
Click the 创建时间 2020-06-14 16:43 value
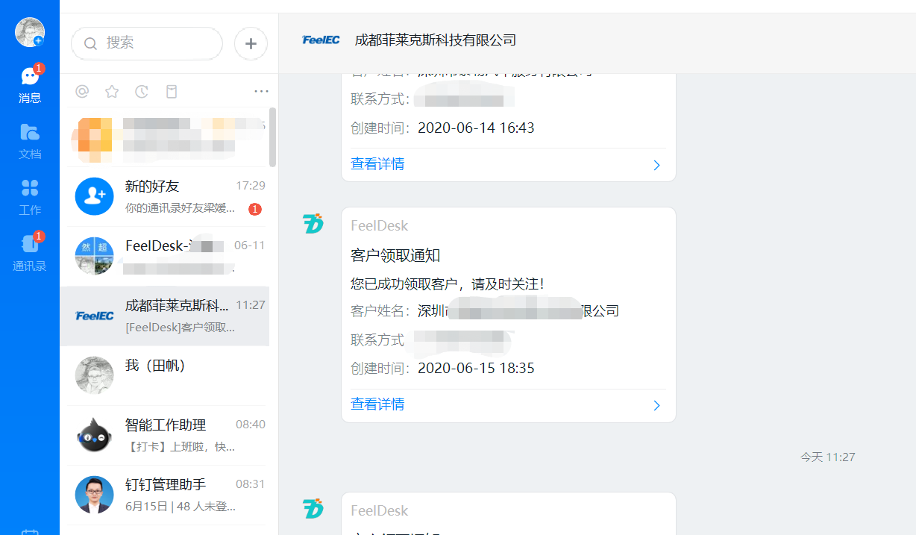pyautogui.click(x=476, y=128)
